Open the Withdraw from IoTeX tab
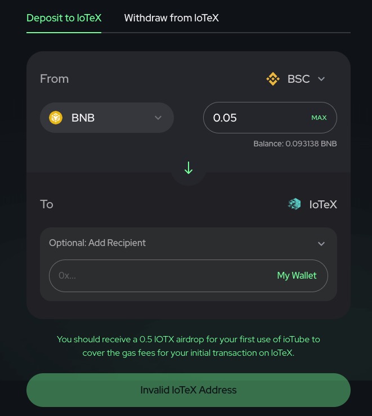 click(171, 18)
